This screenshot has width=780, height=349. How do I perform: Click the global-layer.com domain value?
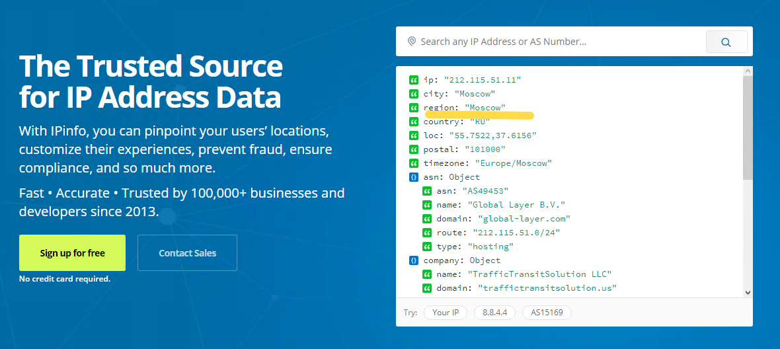(x=524, y=219)
